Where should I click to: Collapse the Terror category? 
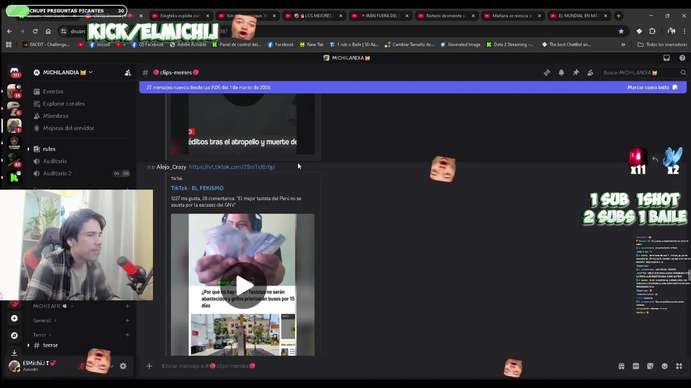[x=42, y=335]
